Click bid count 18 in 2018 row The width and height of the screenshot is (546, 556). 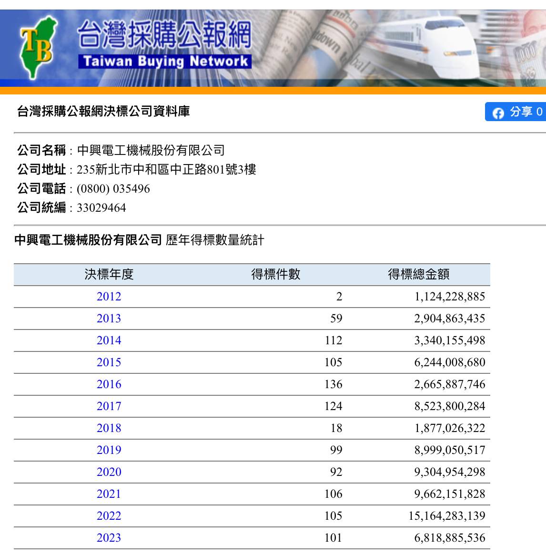336,428
